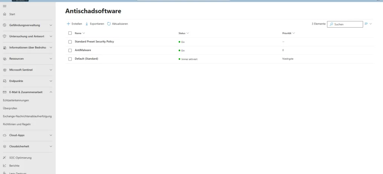
Task: Tick the Default (Standard) policy checkbox
Action: 70,59
